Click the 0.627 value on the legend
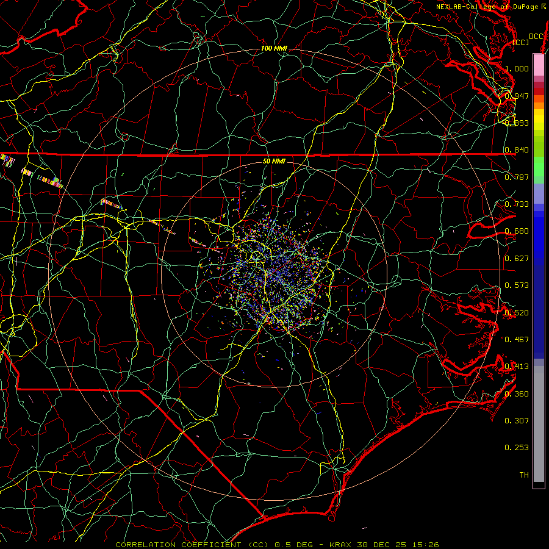549x549 pixels. (517, 258)
